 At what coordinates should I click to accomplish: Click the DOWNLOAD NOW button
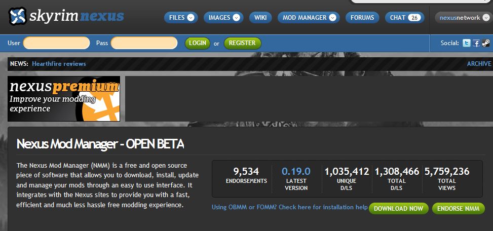(398, 208)
